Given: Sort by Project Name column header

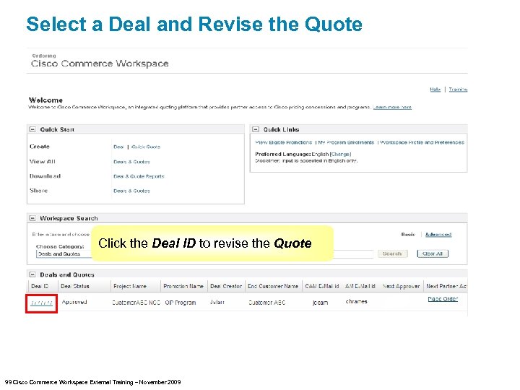Looking at the screenshot, I should tap(130, 286).
